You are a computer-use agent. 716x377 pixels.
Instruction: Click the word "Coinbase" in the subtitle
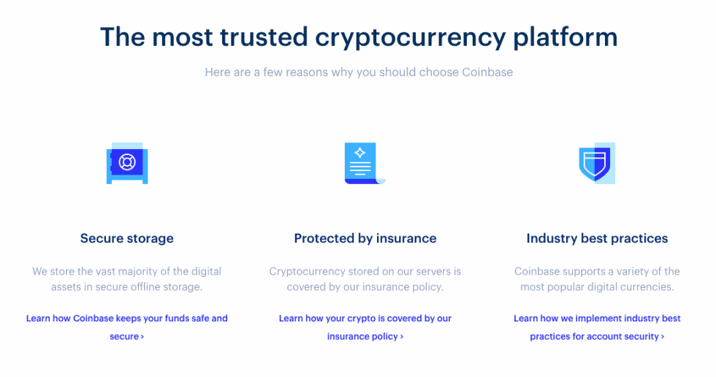point(487,72)
